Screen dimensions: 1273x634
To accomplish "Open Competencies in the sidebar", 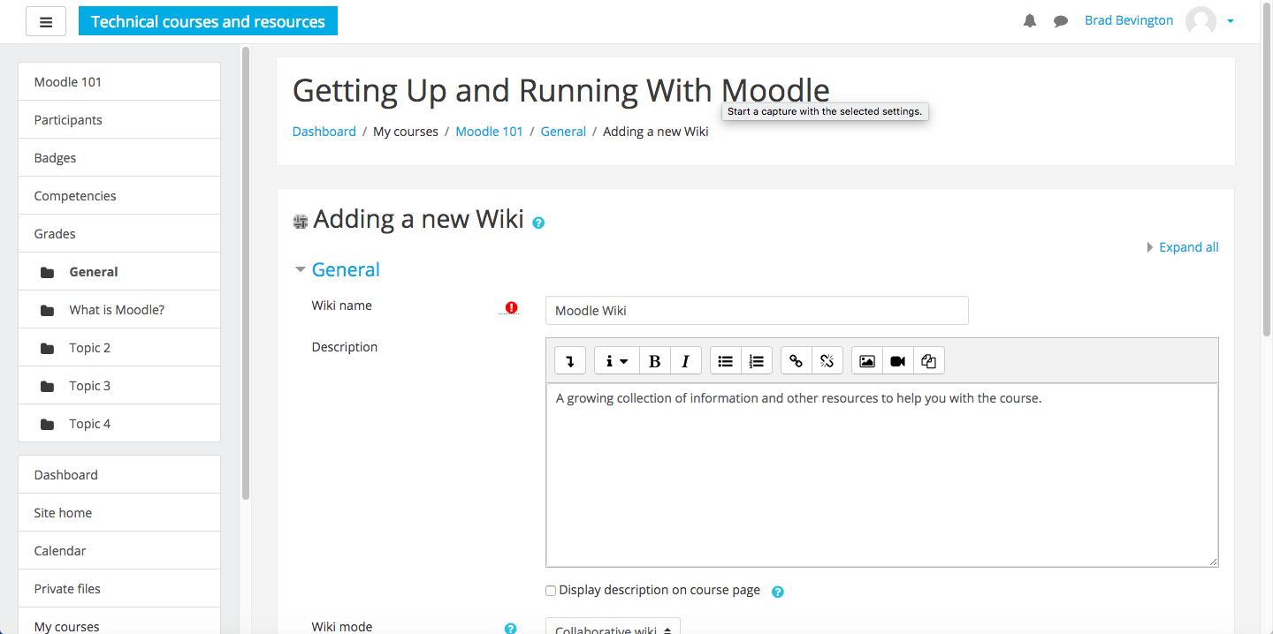I will [119, 196].
